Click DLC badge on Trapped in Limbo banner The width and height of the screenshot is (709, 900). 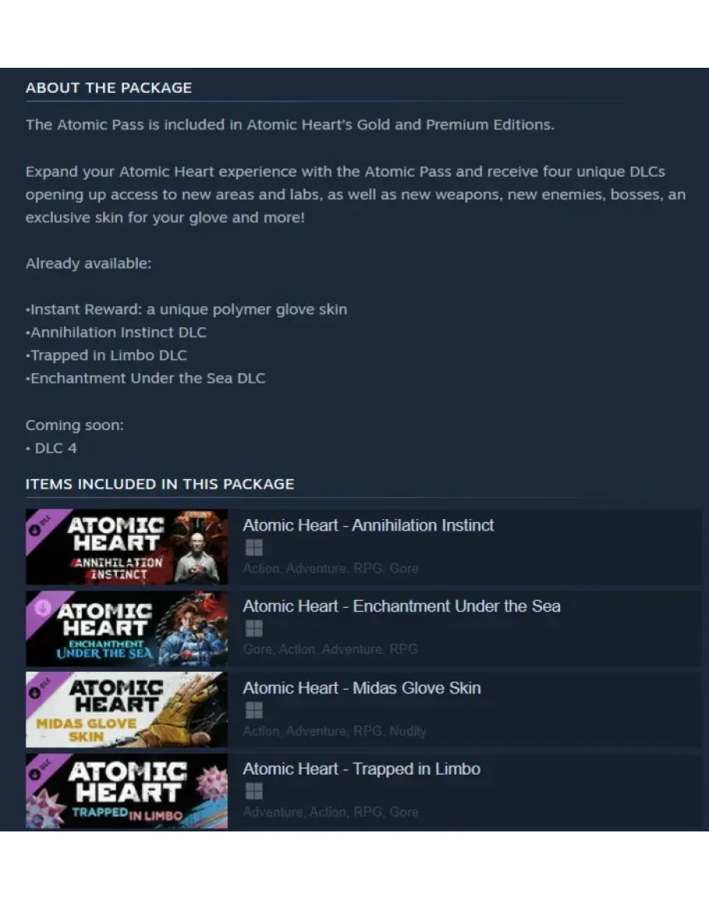pos(39,770)
